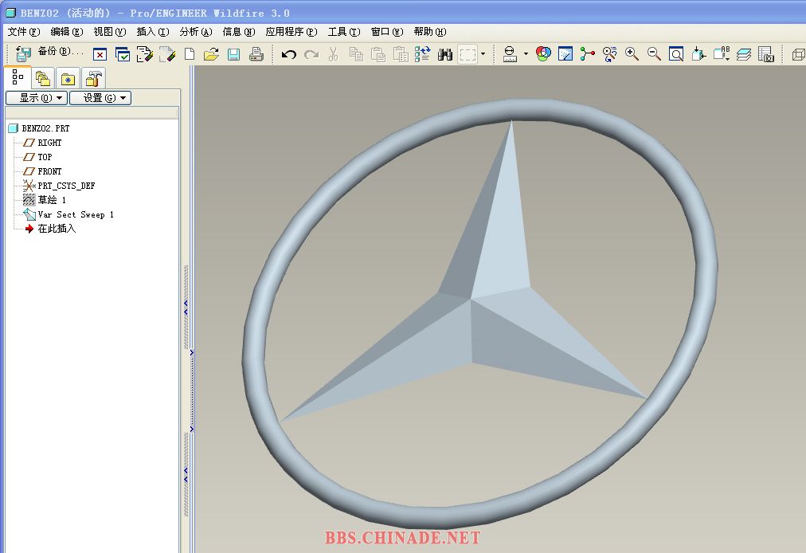Create a new file with blank page icon

(190, 54)
